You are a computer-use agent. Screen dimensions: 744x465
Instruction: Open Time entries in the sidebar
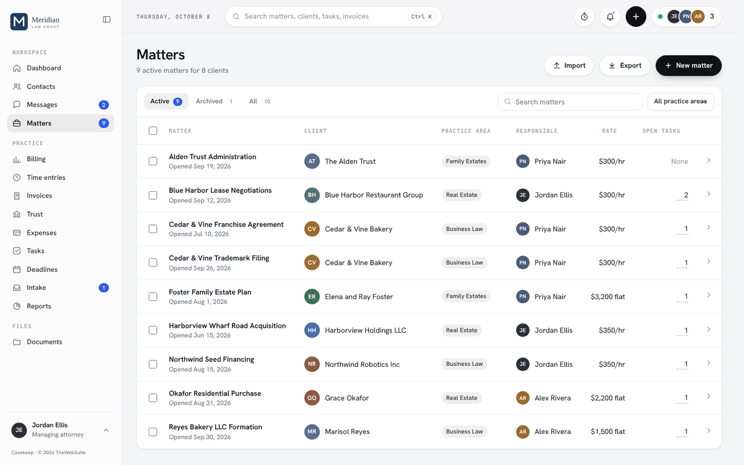click(61, 177)
